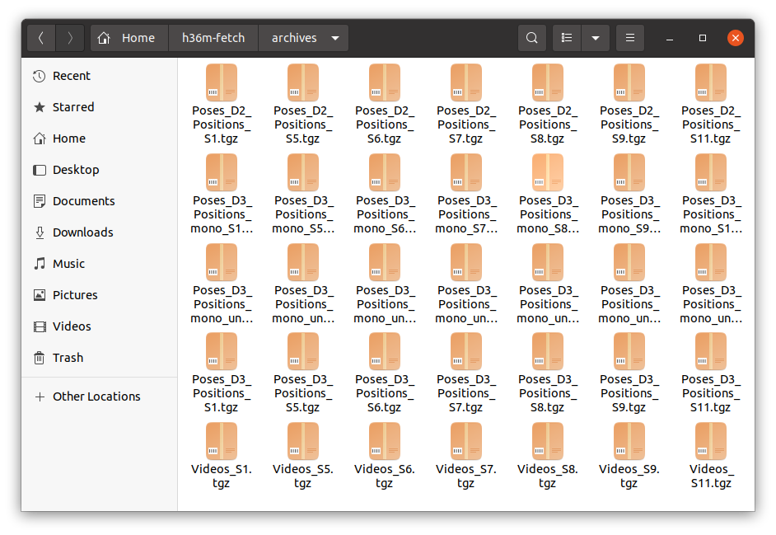
Task: Select Poses_D3_Positions_S6.tgz archive icon
Action: coord(385,351)
